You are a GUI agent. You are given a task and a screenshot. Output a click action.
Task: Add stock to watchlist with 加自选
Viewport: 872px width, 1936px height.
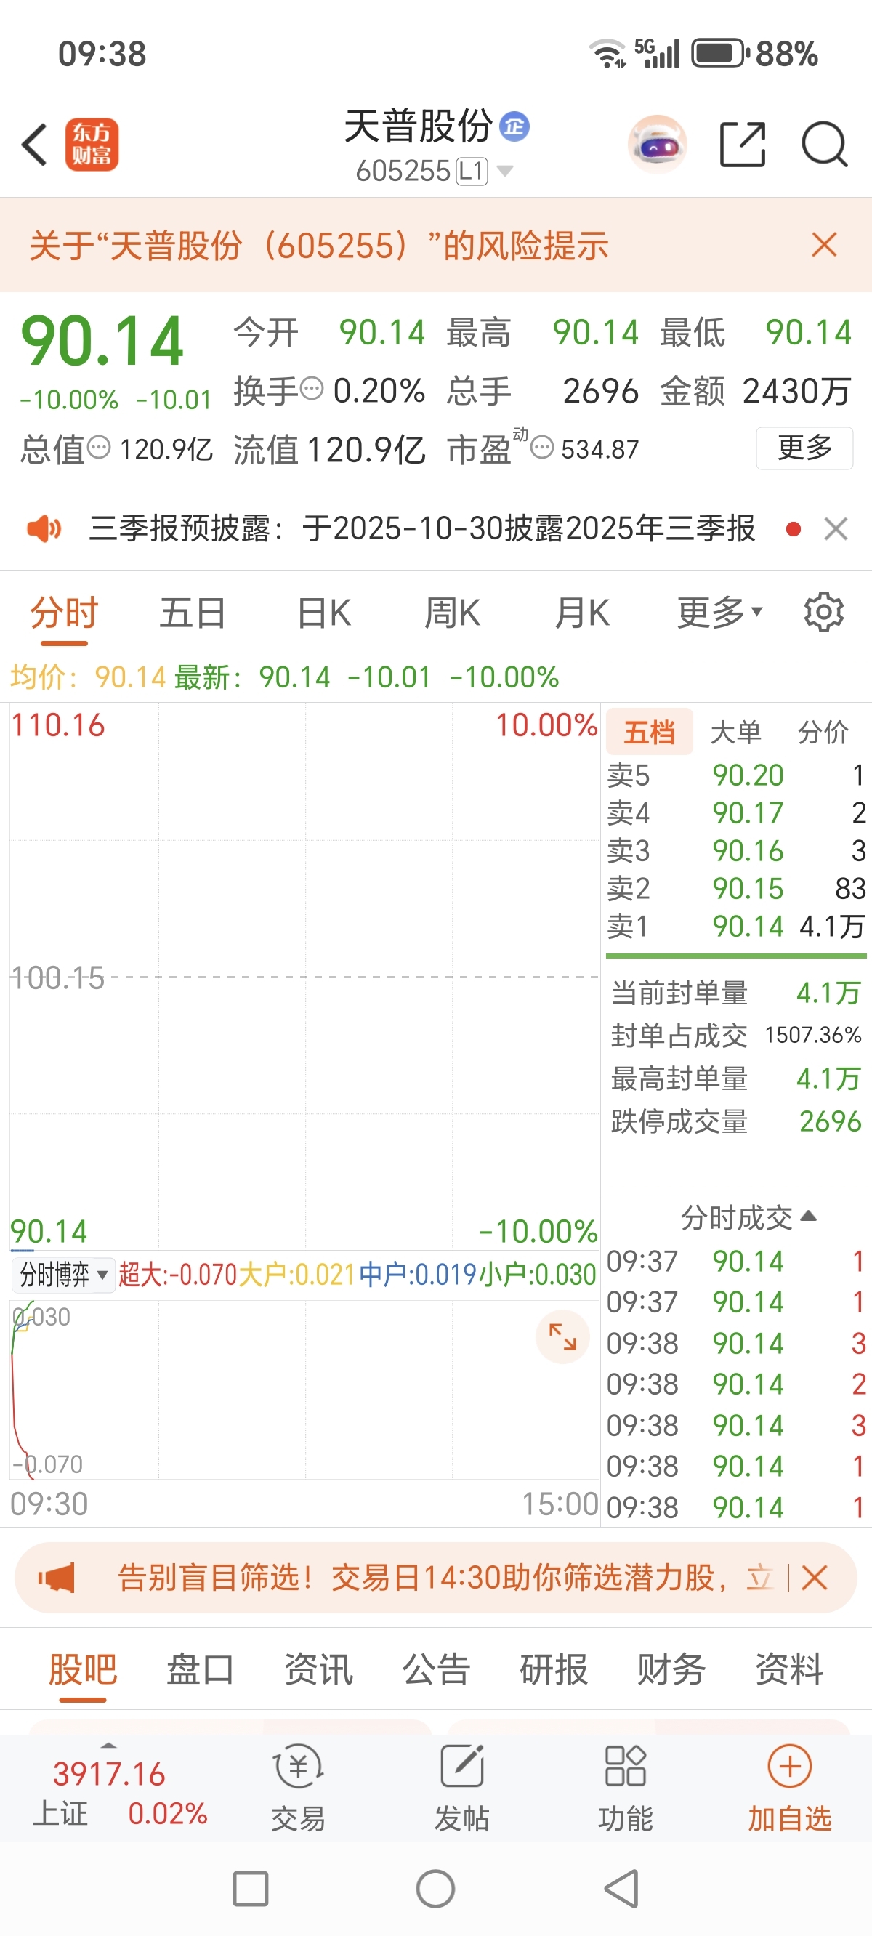789,1788
